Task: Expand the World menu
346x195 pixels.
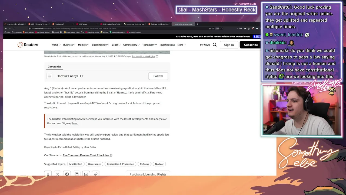Action: 56,45
